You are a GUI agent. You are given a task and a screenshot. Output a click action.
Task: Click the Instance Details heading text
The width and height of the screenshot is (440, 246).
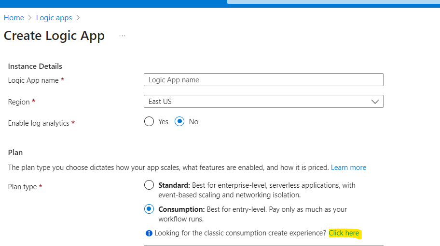pyautogui.click(x=35, y=66)
